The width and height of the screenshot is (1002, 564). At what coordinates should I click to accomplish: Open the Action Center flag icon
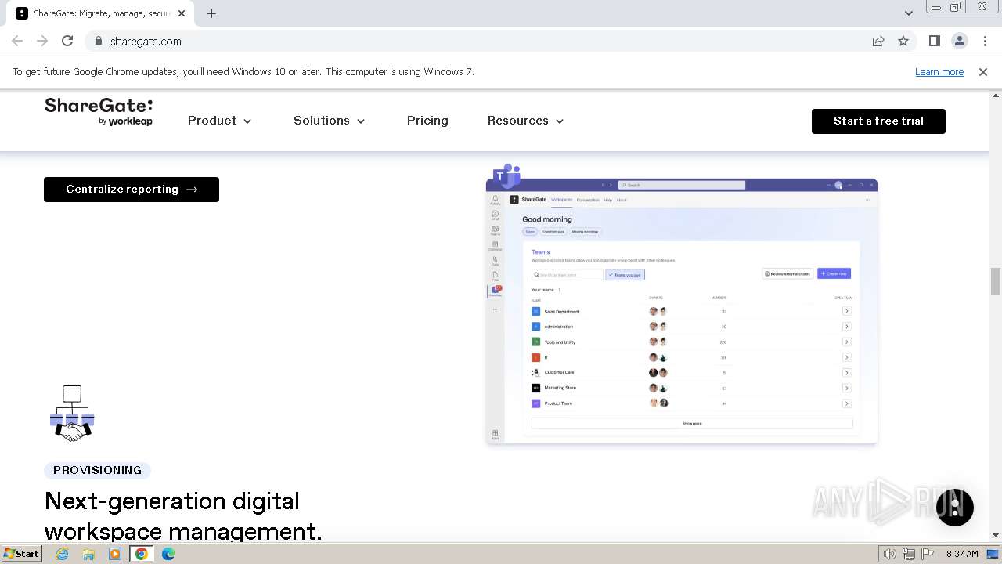pos(928,554)
